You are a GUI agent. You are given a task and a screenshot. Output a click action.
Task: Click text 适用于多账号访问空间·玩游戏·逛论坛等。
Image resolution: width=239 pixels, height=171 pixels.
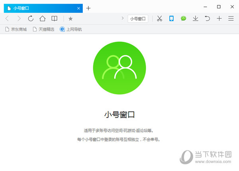click(118, 130)
